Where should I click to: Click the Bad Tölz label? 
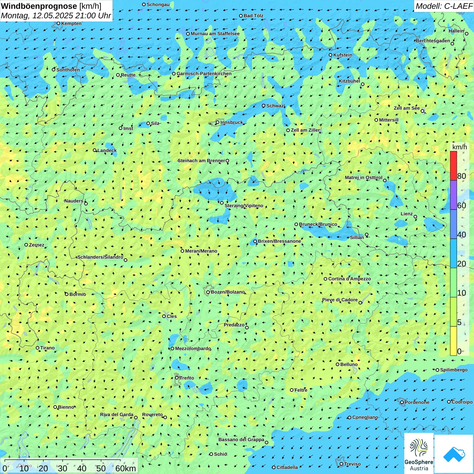pyautogui.click(x=254, y=16)
